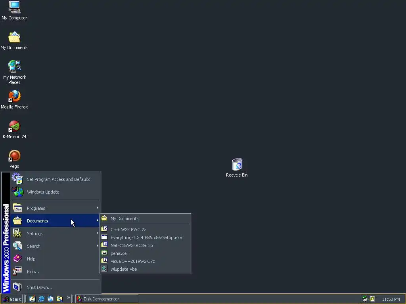The height and width of the screenshot is (304, 406).
Task: Open My Documents in the Documents submenu
Action: pyautogui.click(x=145, y=218)
